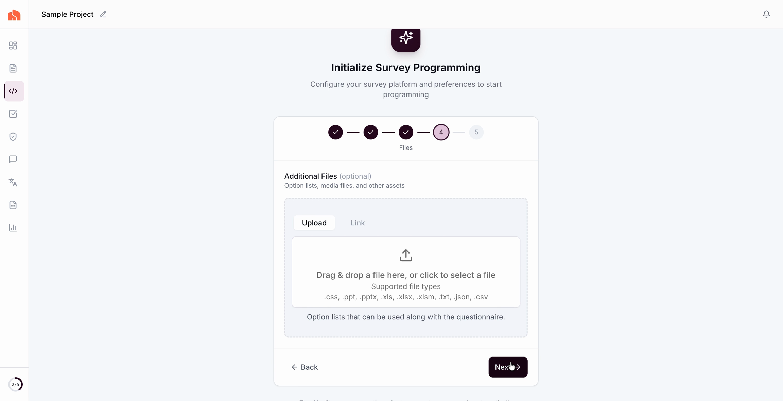Open the bar chart icon in sidebar

click(x=13, y=228)
